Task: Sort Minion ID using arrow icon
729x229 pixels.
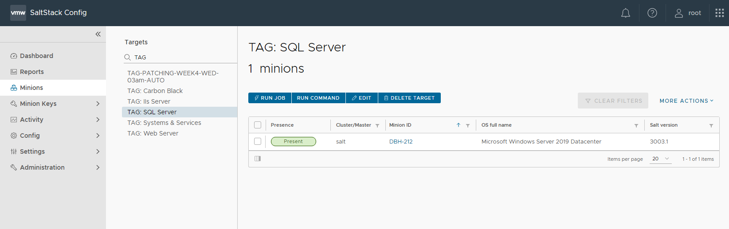Action: [459, 125]
